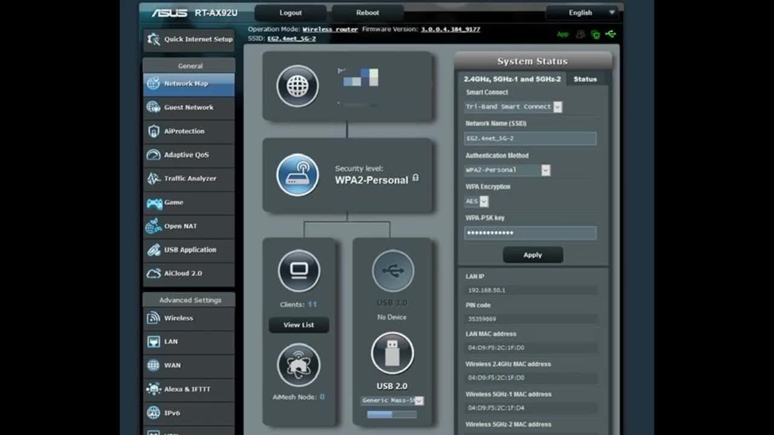Click the Traffic Analyzer chart icon

(x=154, y=178)
